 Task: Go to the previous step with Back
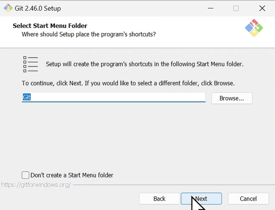pos(159,199)
